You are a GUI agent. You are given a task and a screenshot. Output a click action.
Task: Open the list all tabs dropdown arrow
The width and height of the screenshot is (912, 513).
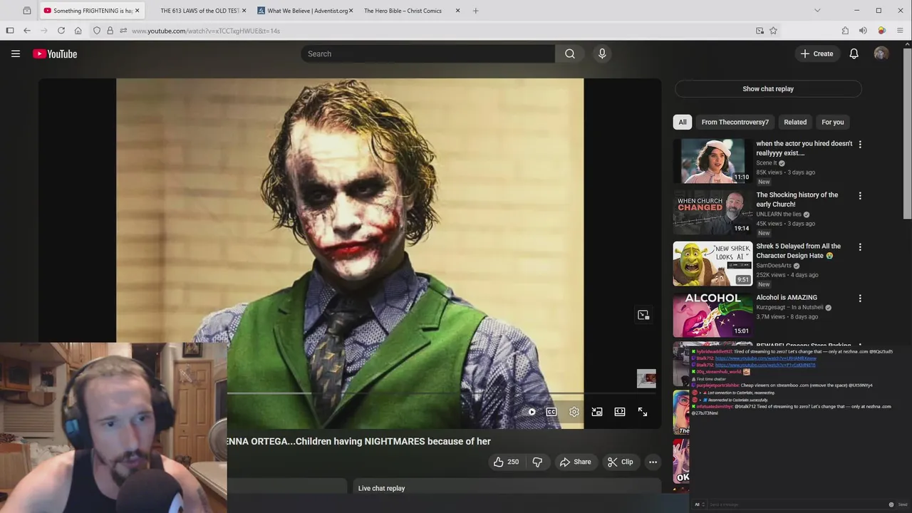tap(817, 11)
